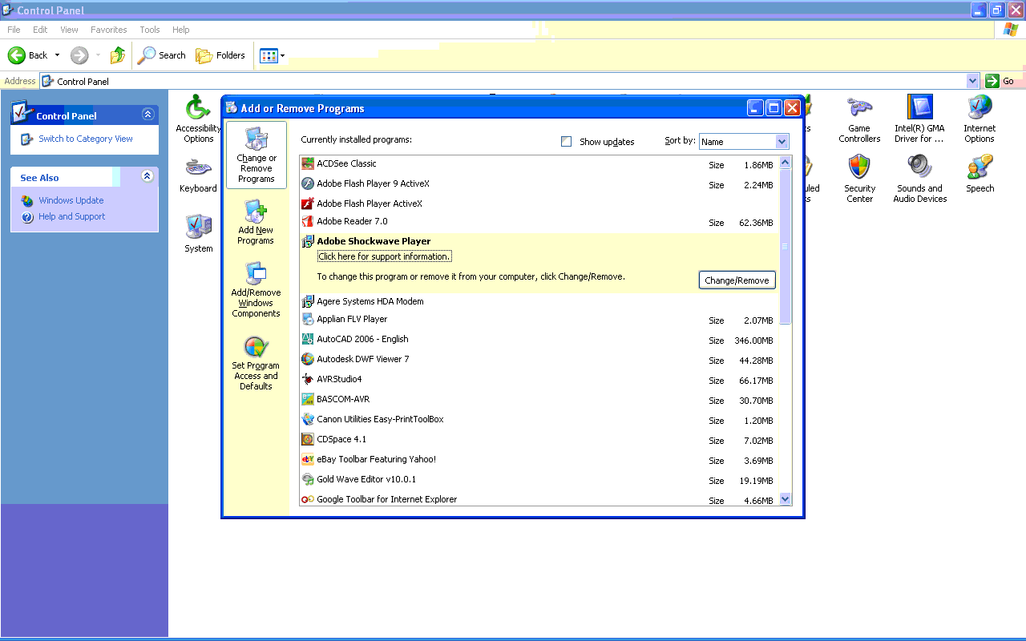Open Game Controllers in Control Panel

coord(859,119)
